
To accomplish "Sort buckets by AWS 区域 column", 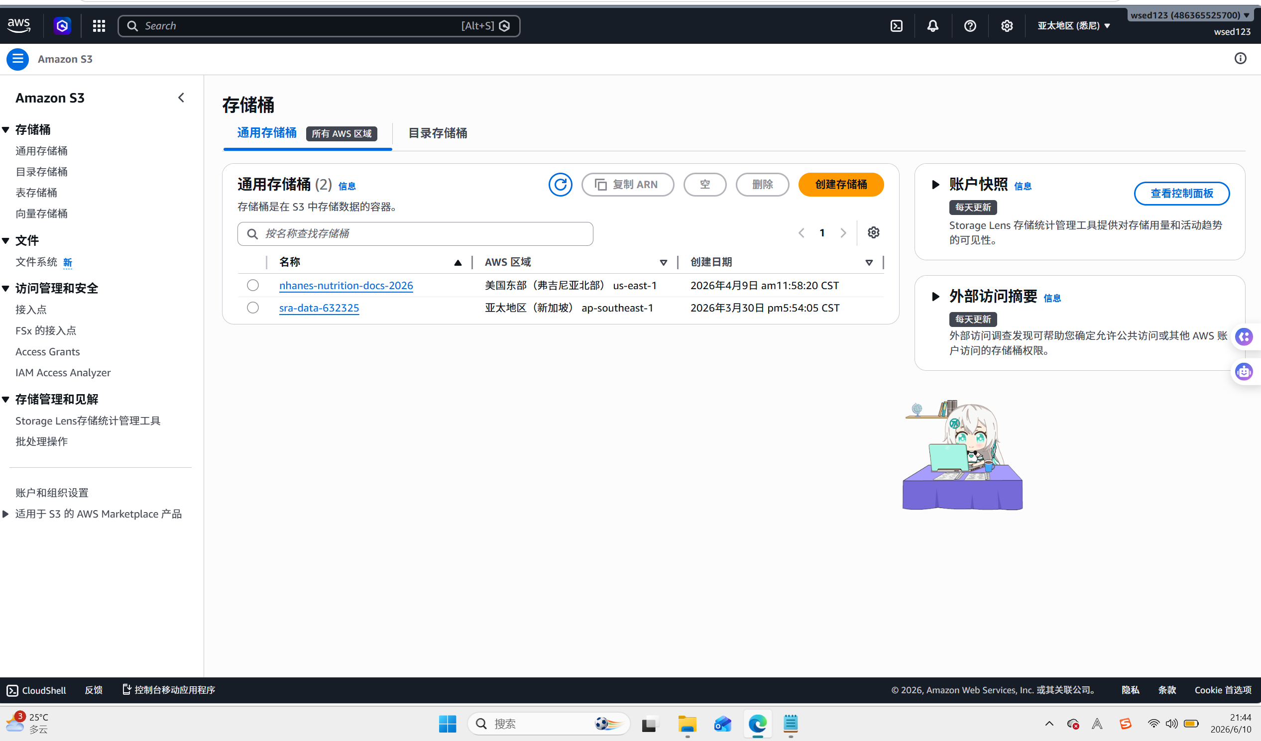I will 575,262.
